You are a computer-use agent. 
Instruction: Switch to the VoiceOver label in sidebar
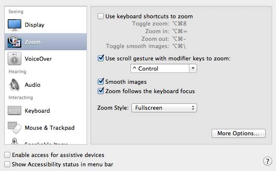click(x=38, y=58)
